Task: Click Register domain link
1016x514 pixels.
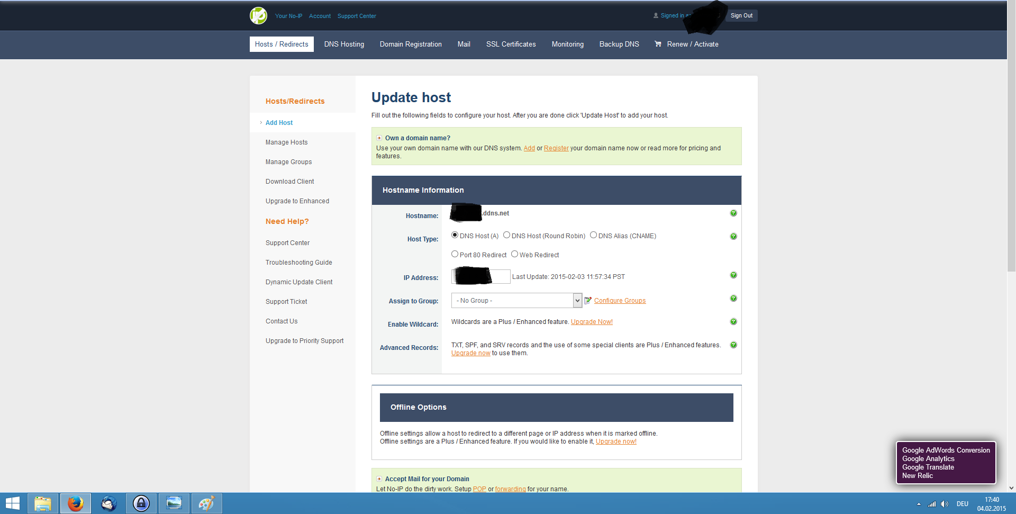Action: click(556, 148)
